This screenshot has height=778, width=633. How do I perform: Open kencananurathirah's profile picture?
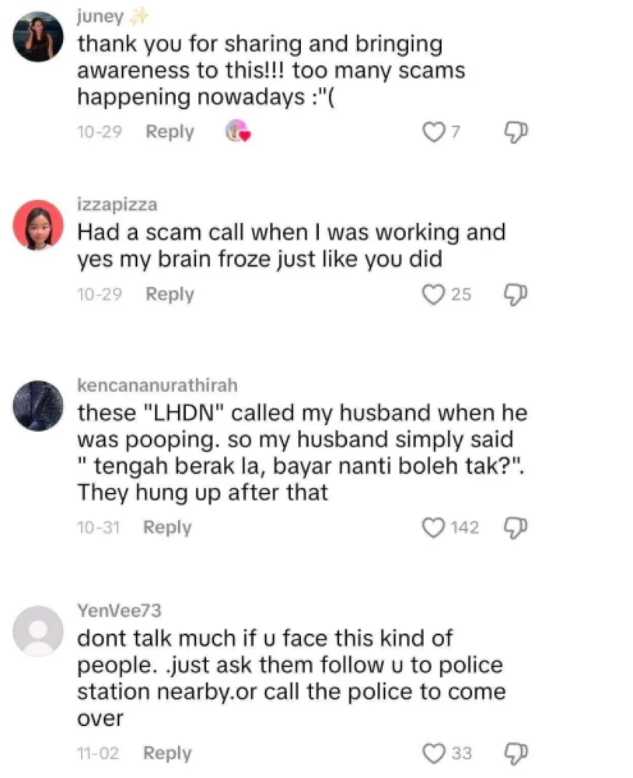[38, 406]
